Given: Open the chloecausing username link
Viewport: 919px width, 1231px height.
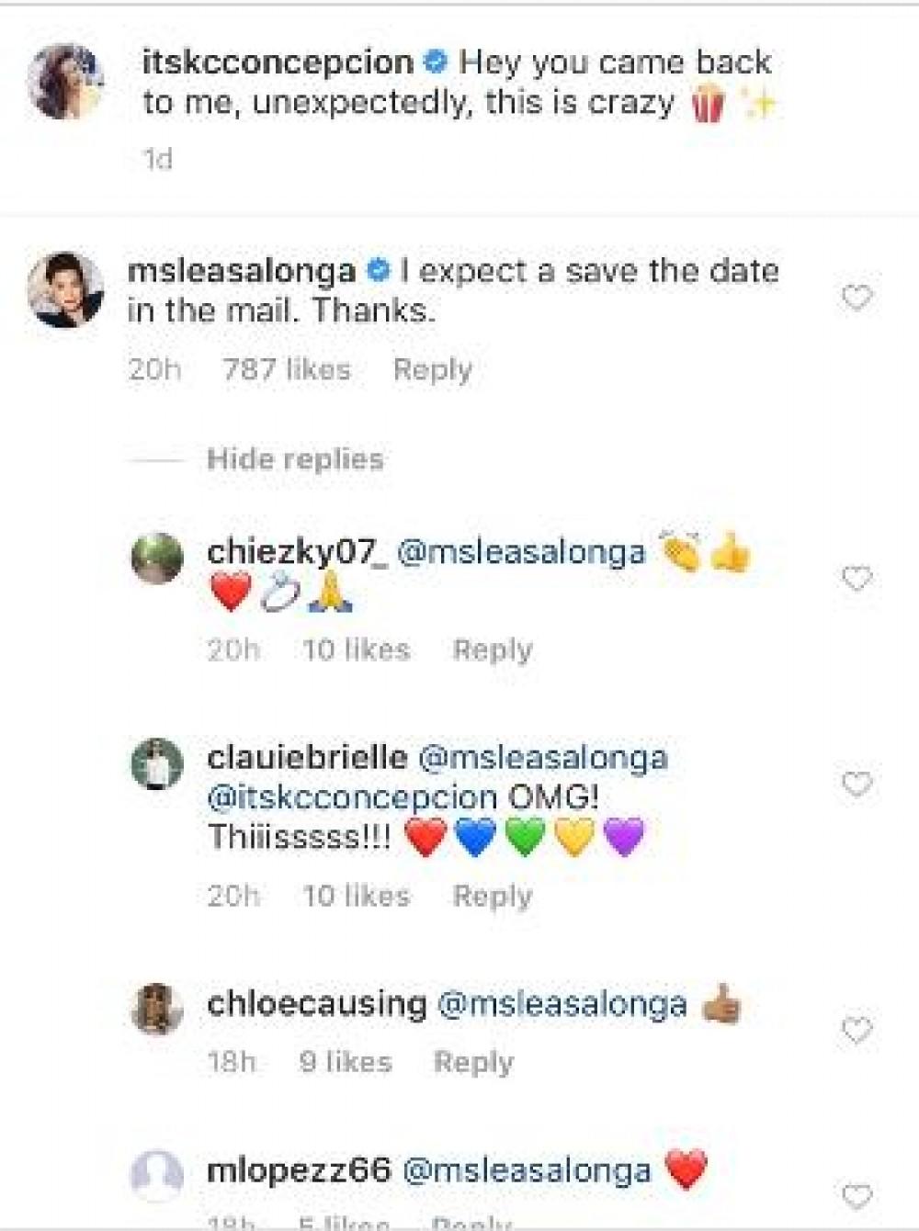Looking at the screenshot, I should pyautogui.click(x=317, y=1004).
